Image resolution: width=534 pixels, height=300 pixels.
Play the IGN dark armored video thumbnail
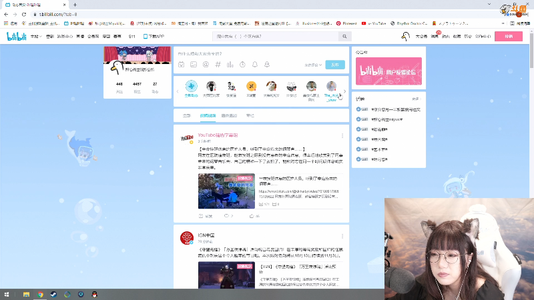pyautogui.click(x=226, y=275)
